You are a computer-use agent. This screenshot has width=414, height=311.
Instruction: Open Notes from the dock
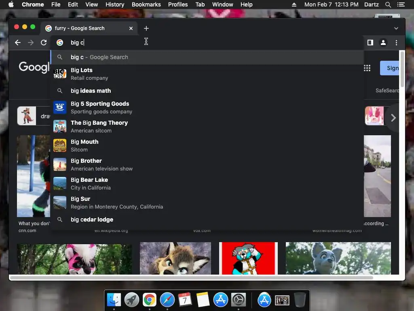pyautogui.click(x=203, y=300)
